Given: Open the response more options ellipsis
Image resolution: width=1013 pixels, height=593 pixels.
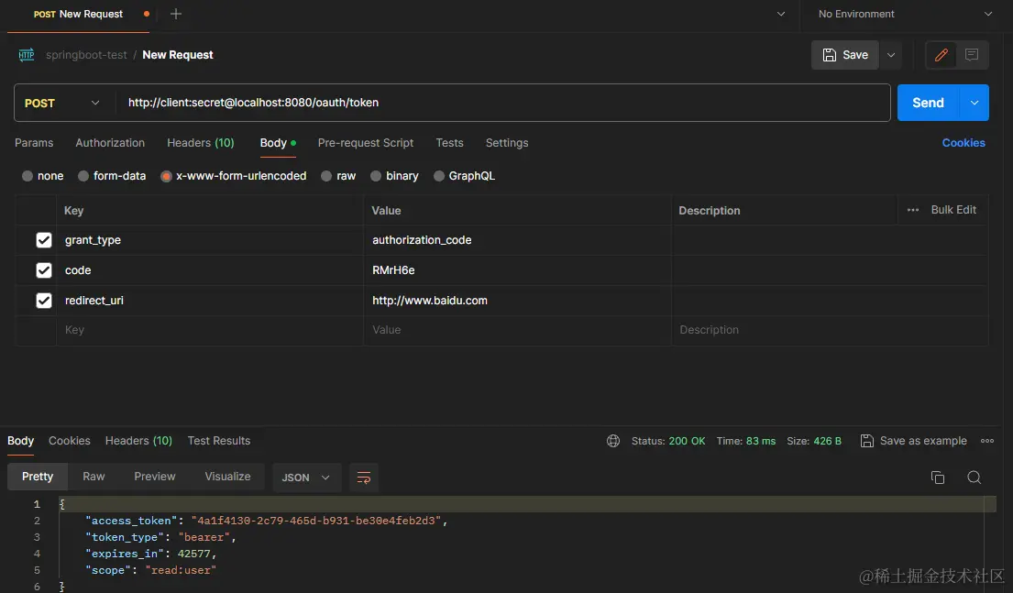Looking at the screenshot, I should click(987, 441).
